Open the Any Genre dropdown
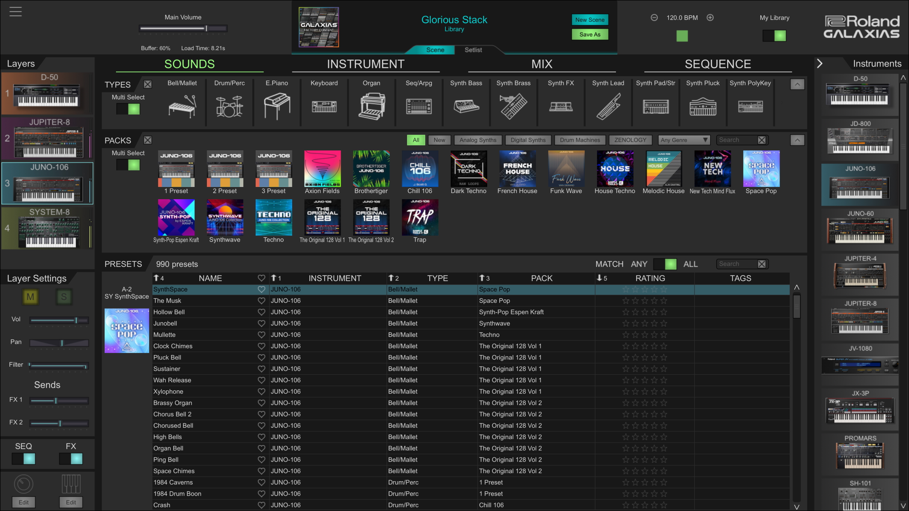The image size is (909, 511). (684, 140)
